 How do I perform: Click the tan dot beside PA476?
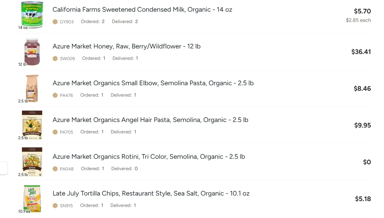point(55,95)
